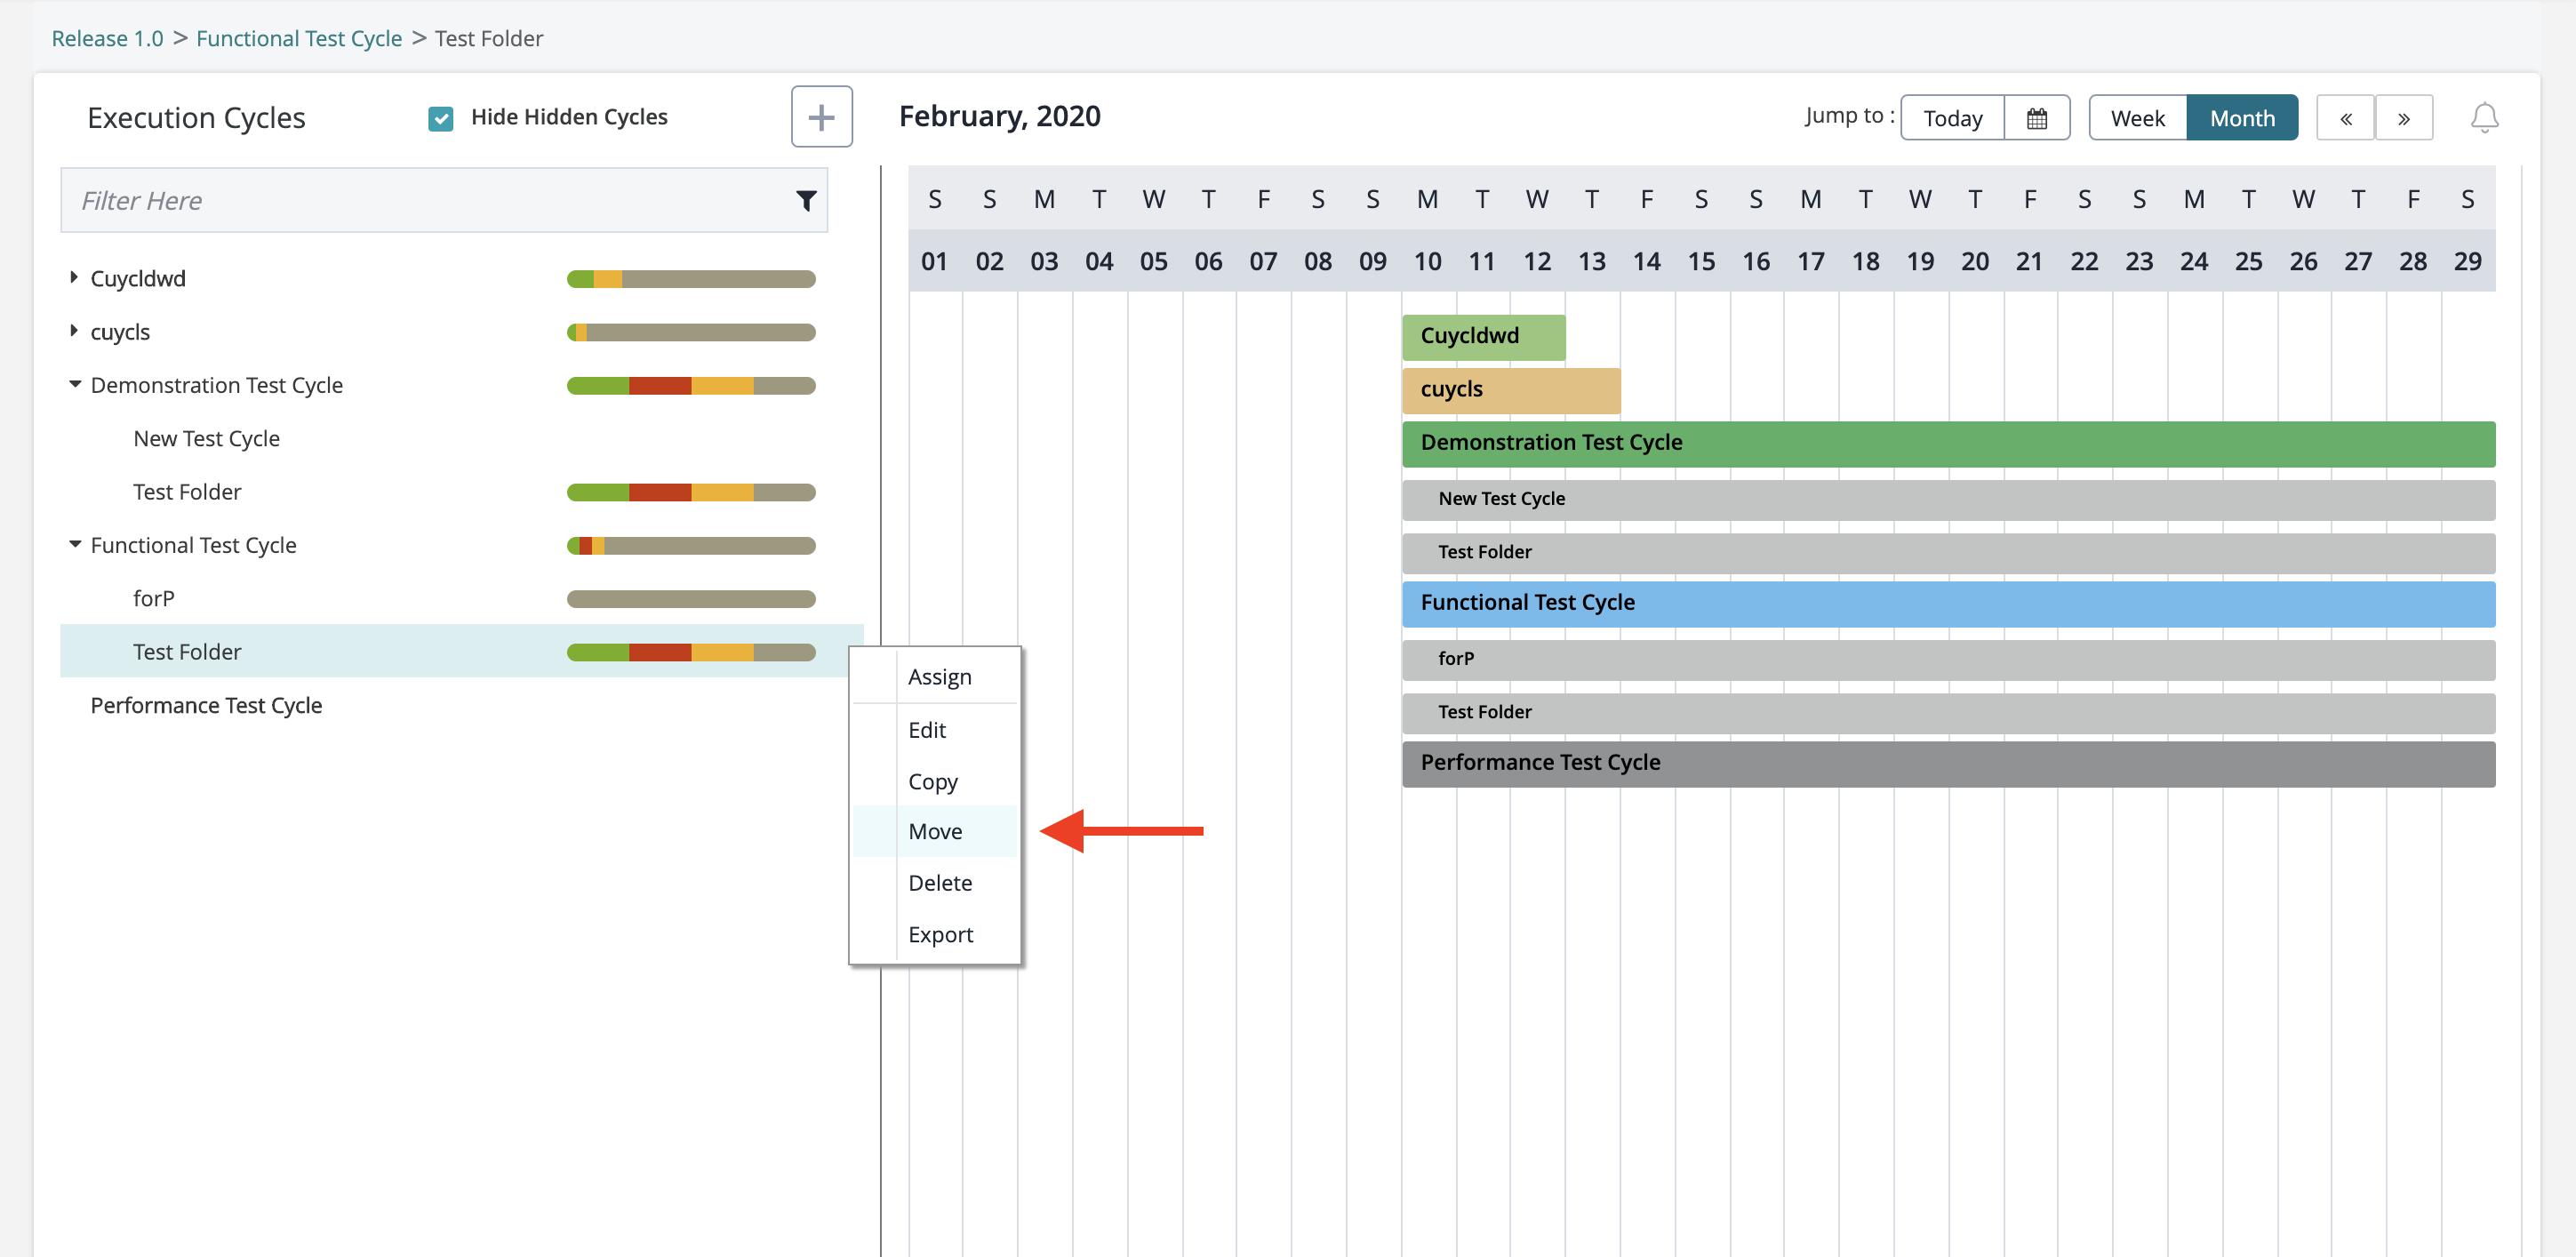The image size is (2576, 1257).
Task: Click date 29 in the calendar header
Action: (2467, 261)
